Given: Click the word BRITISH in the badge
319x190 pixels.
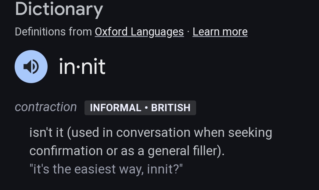Looking at the screenshot, I should click(x=171, y=108).
